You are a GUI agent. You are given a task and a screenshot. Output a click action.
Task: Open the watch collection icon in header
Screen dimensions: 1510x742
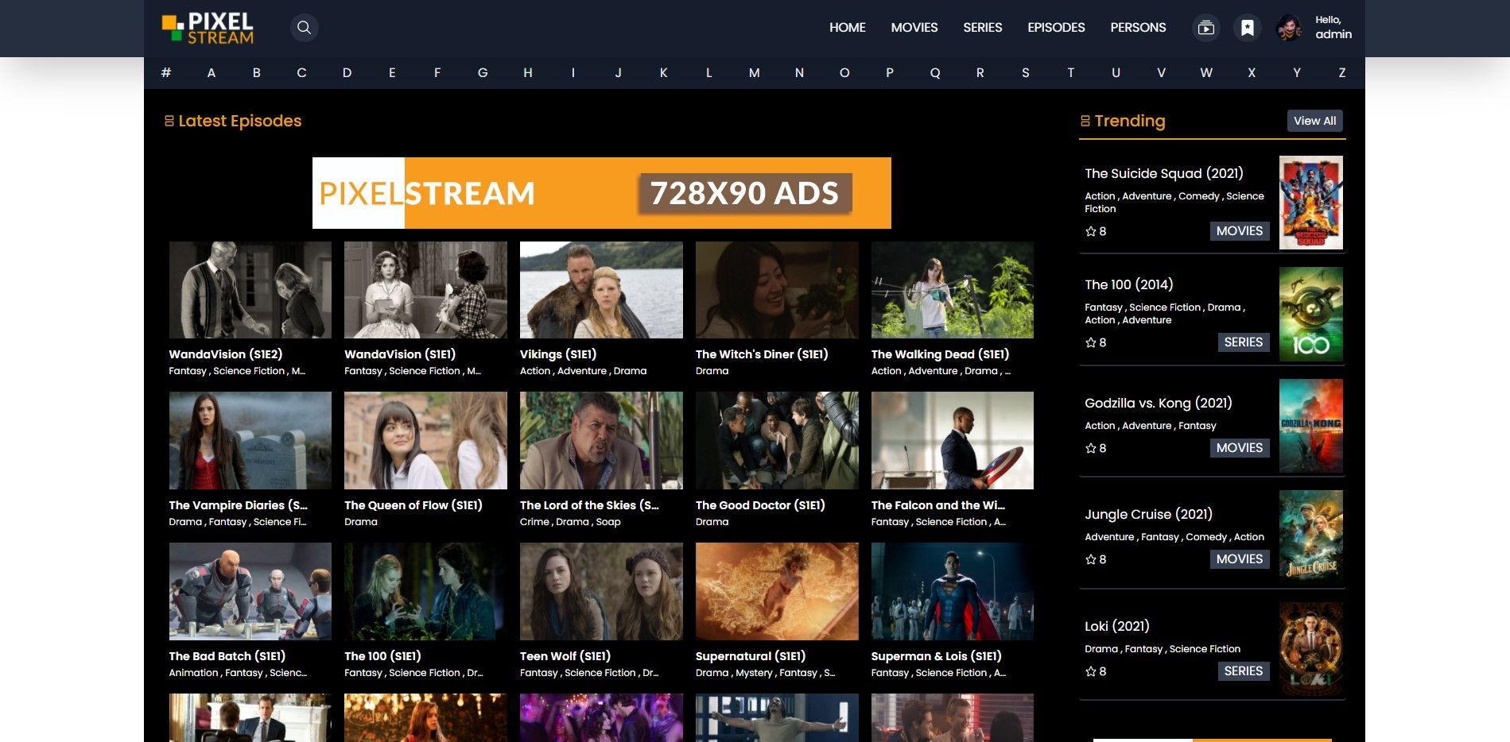click(1206, 28)
